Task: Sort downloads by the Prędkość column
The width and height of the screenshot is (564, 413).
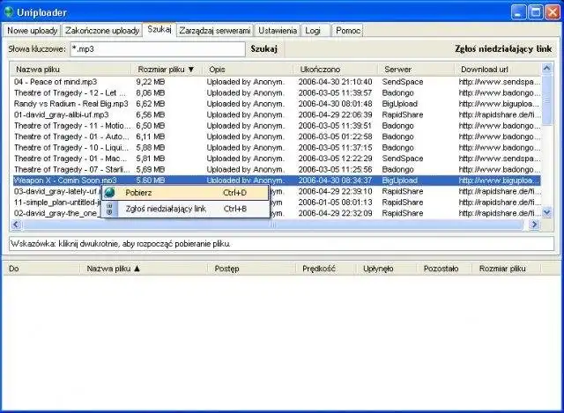Action: 326,269
